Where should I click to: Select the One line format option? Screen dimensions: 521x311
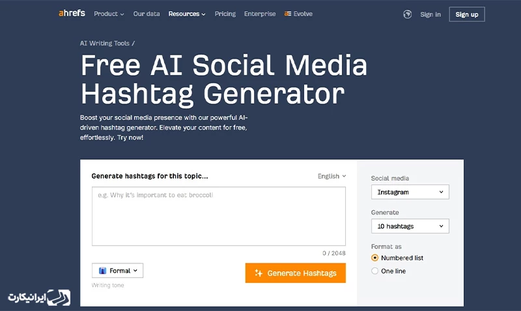tap(374, 271)
